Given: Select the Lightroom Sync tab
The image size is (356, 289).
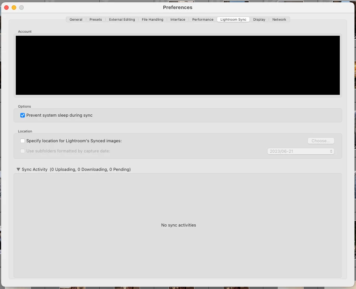Looking at the screenshot, I should pos(233,20).
